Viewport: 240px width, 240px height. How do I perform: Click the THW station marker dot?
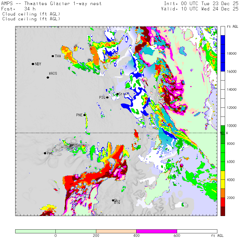(x=53, y=56)
